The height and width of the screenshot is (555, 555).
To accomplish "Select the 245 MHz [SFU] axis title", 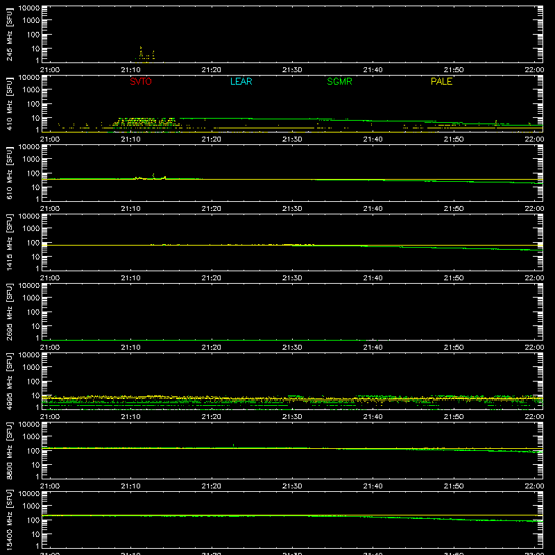I will 9,34.
